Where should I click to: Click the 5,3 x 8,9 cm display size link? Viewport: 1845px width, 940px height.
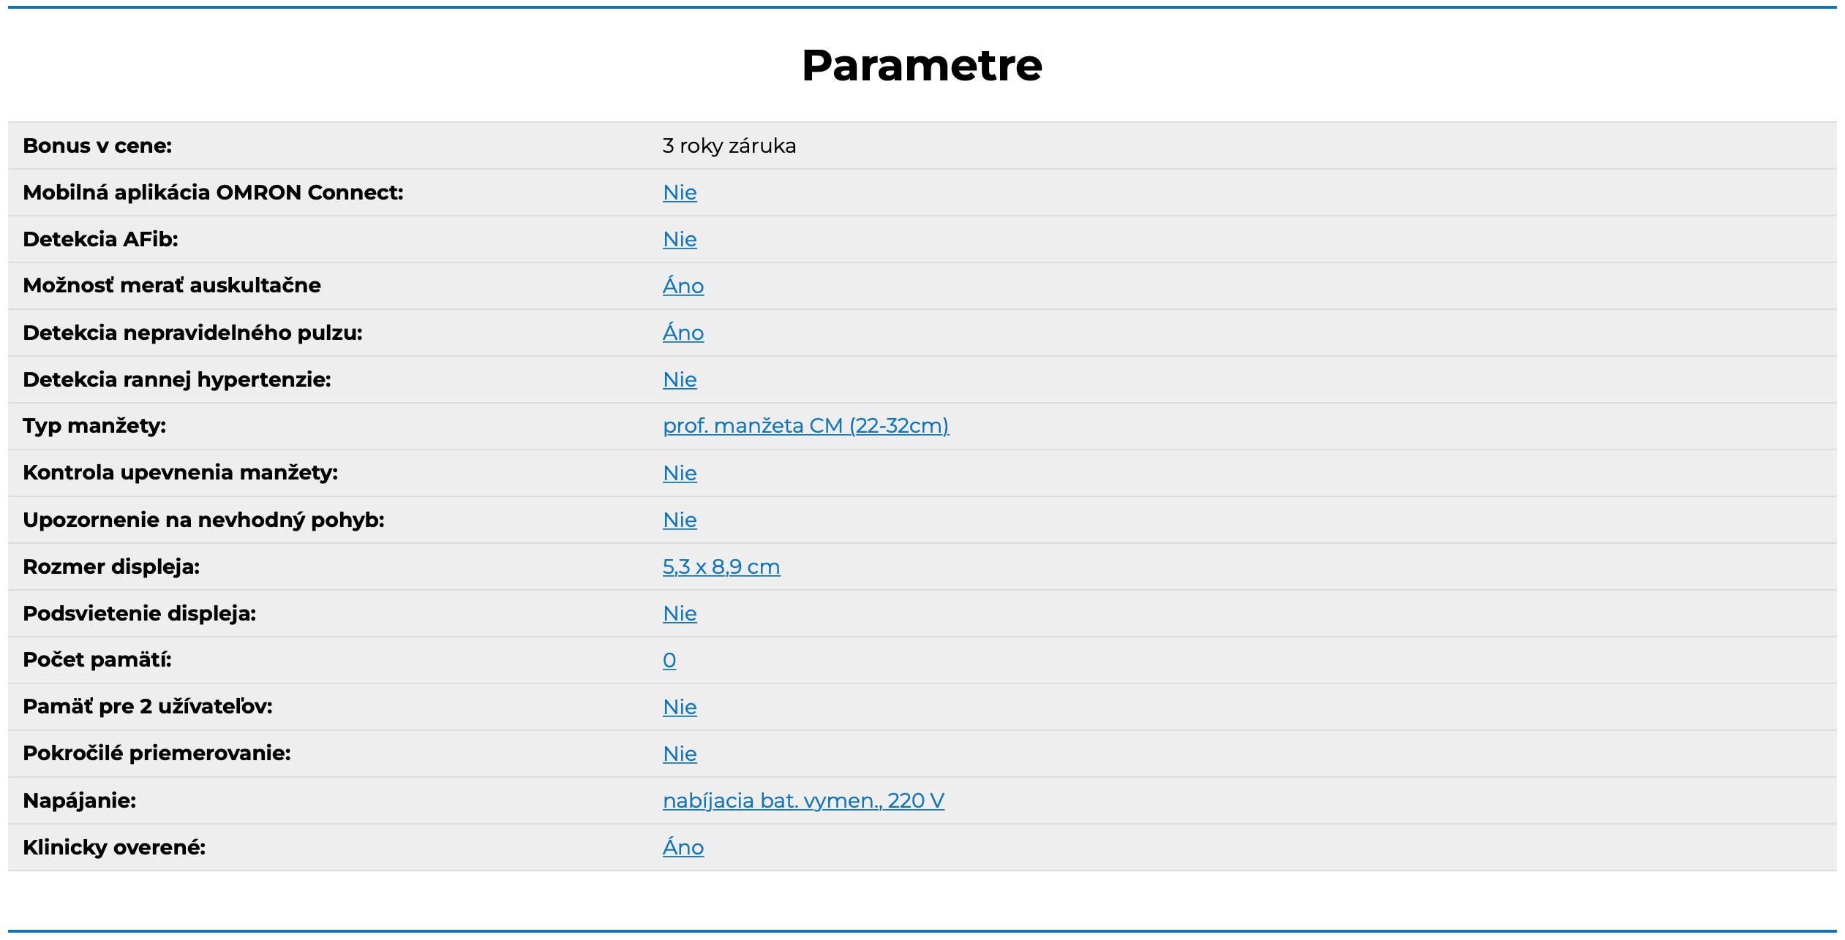click(x=721, y=566)
